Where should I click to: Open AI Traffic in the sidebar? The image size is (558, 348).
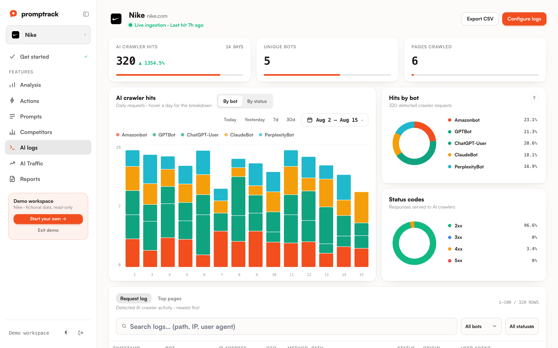pyautogui.click(x=48, y=163)
